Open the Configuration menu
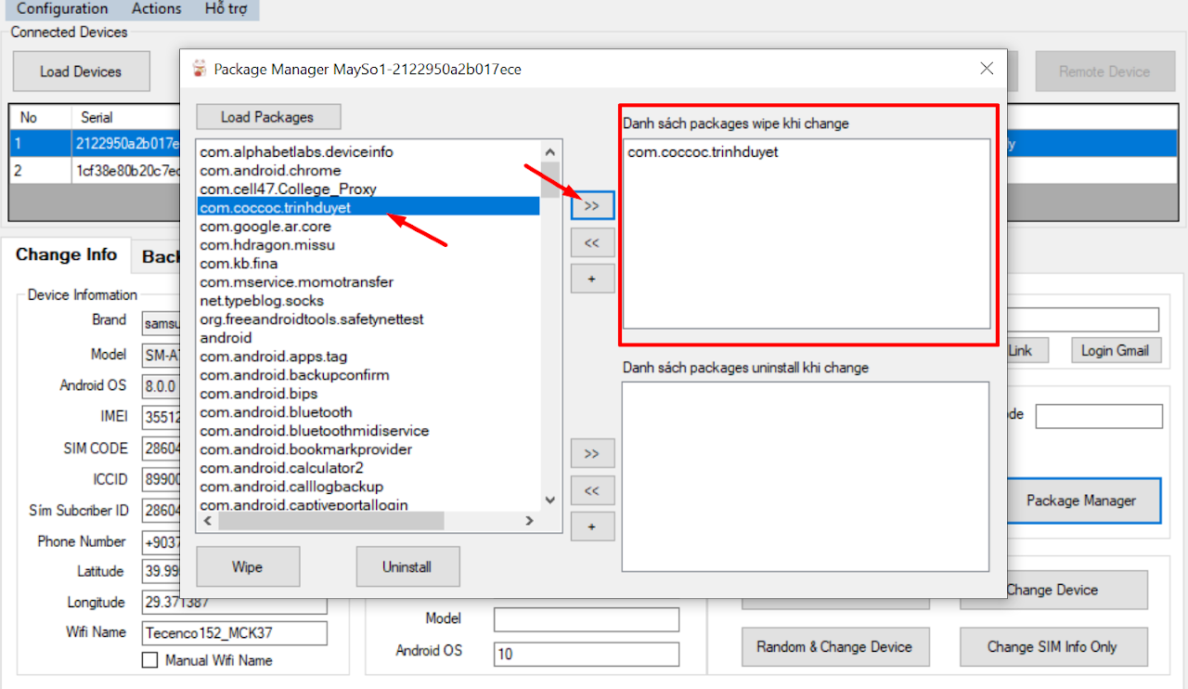This screenshot has height=689, width=1188. click(x=62, y=8)
